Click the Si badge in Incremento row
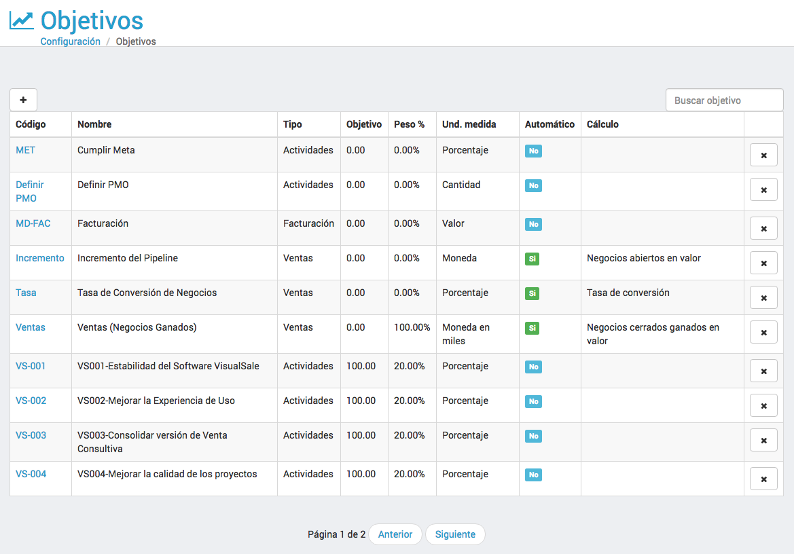The image size is (794, 554). click(533, 259)
